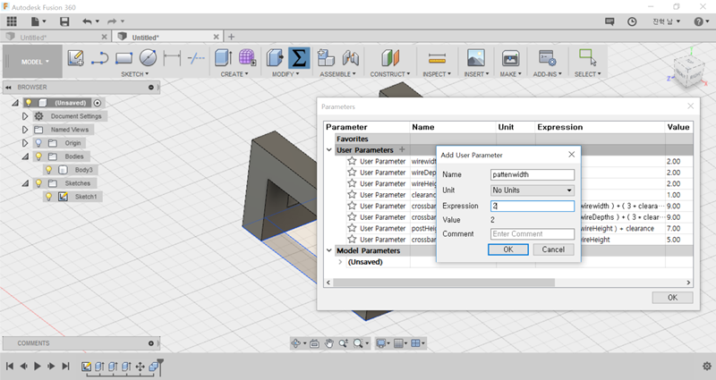The image size is (716, 380).
Task: Open the CONSTRUCT menu
Action: (x=389, y=74)
